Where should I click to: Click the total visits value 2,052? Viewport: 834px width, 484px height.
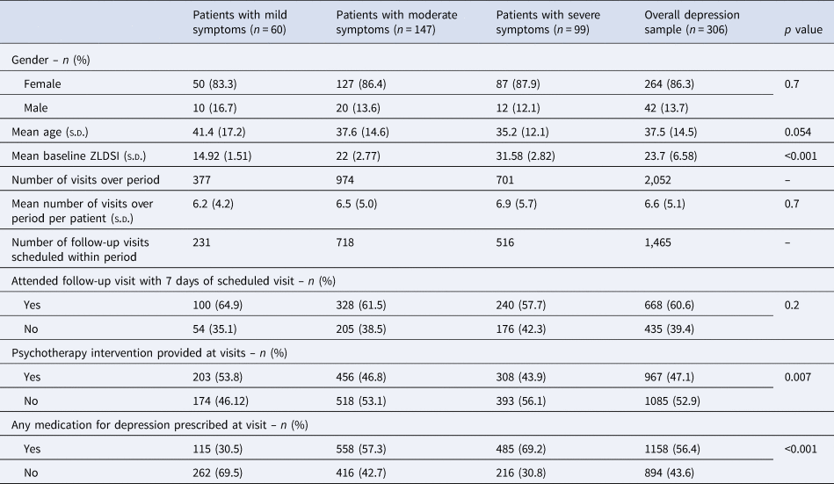click(660, 181)
